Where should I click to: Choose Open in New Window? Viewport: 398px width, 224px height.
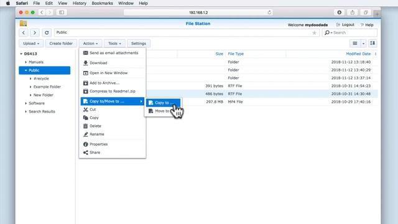(112, 73)
